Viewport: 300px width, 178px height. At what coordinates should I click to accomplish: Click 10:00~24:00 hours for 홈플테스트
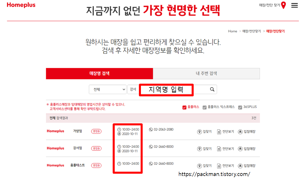(x=131, y=164)
